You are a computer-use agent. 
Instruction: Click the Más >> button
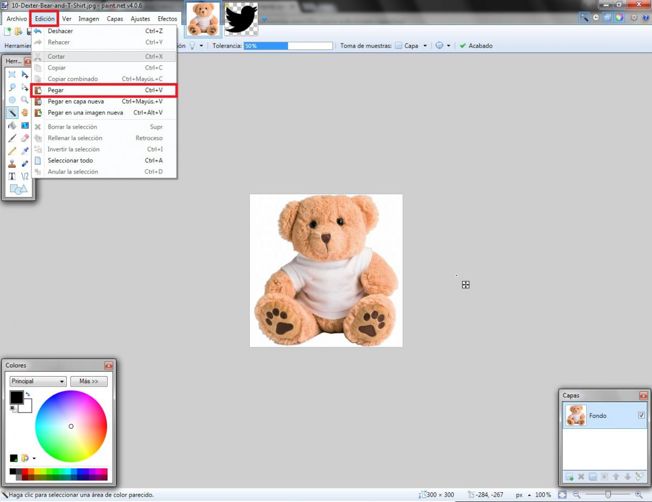pos(89,382)
